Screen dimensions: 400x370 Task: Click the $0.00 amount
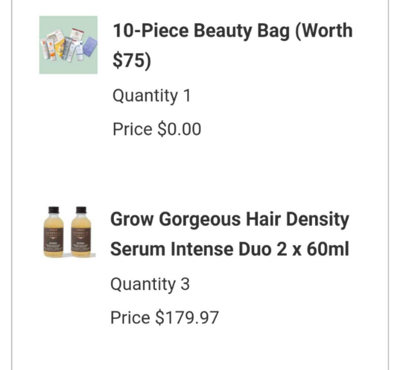pyautogui.click(x=179, y=129)
